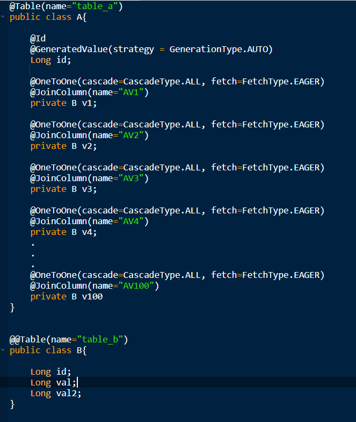Click the closing brace of class B
This screenshot has height=422, width=356.
pos(12,404)
